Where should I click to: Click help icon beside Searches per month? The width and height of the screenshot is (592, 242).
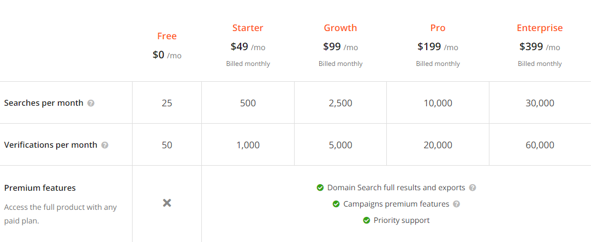(91, 103)
